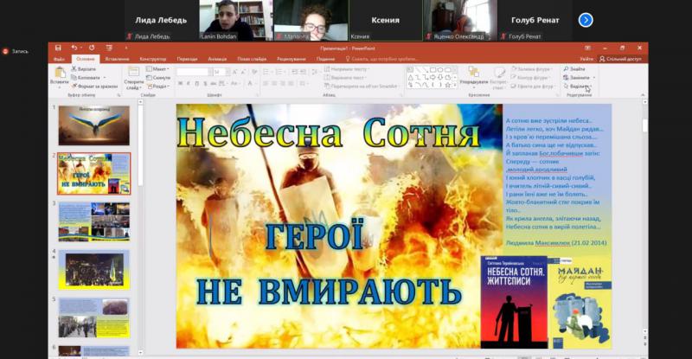The width and height of the screenshot is (692, 359).
Task: Click the main slide vertical scrollbar
Action: pyautogui.click(x=644, y=125)
